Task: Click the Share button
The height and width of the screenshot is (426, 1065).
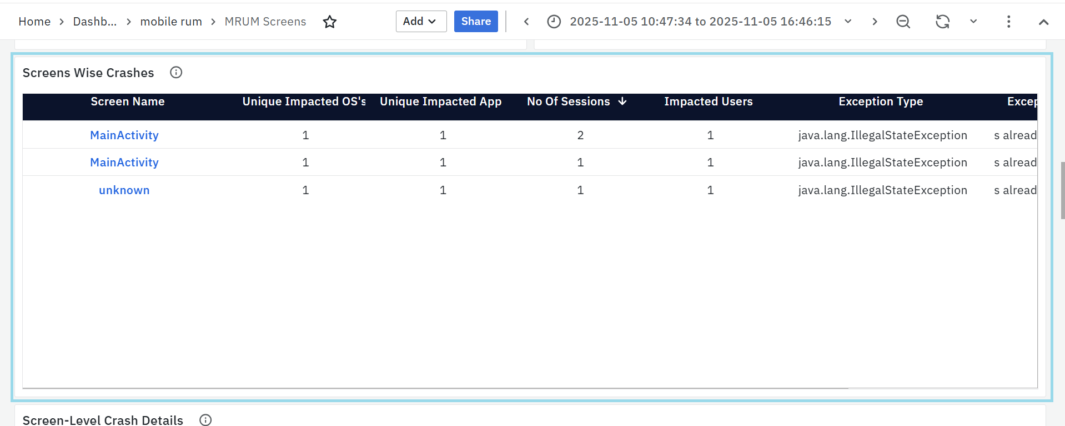Action: (476, 22)
